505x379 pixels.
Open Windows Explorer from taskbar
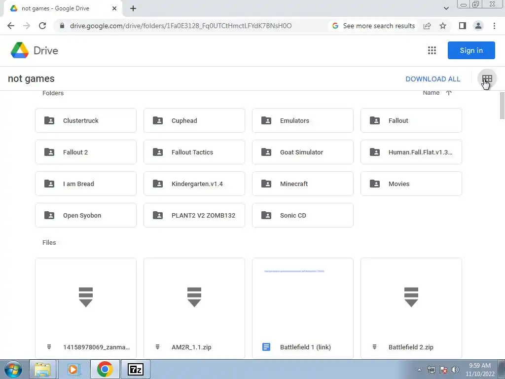coord(43,369)
